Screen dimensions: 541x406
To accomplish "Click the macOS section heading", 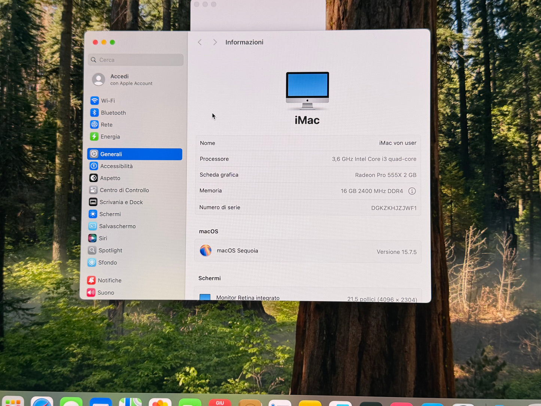I will tap(209, 231).
